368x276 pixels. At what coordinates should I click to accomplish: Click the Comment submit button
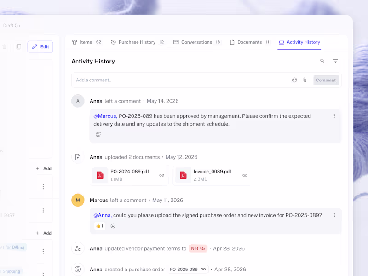click(326, 80)
